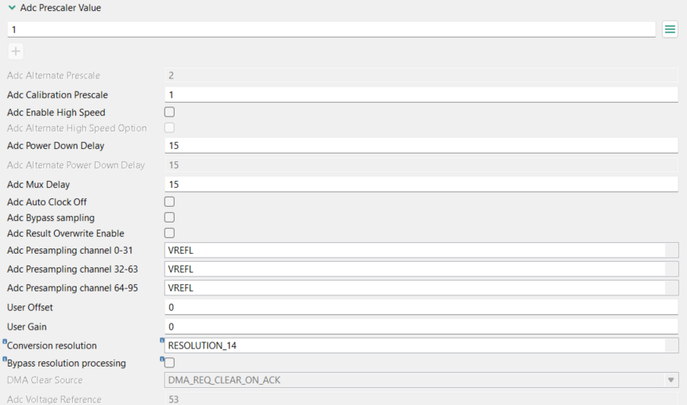Focus the Adc Power Down Delay field
The image size is (687, 405).
420,146
